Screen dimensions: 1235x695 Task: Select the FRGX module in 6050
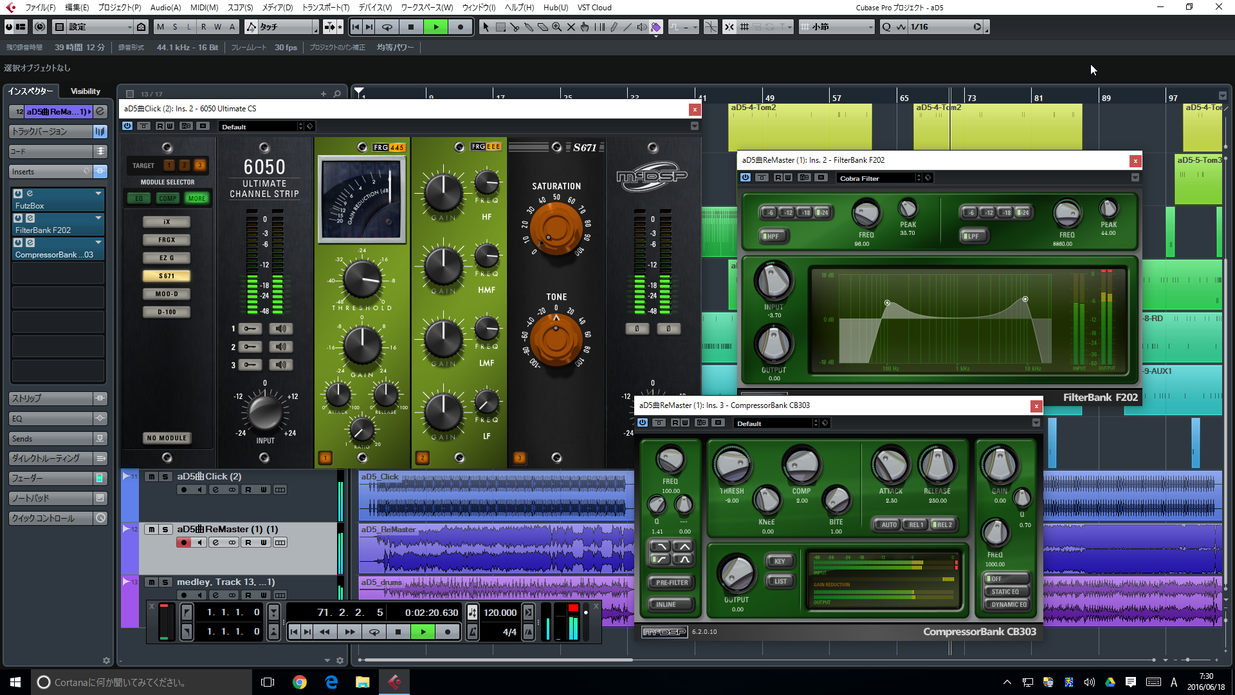pyautogui.click(x=167, y=240)
